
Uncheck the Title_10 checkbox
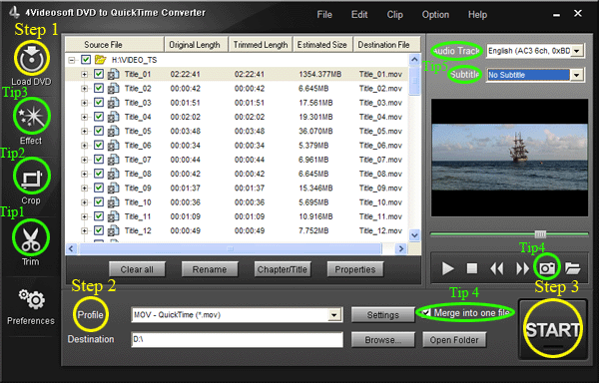[99, 201]
